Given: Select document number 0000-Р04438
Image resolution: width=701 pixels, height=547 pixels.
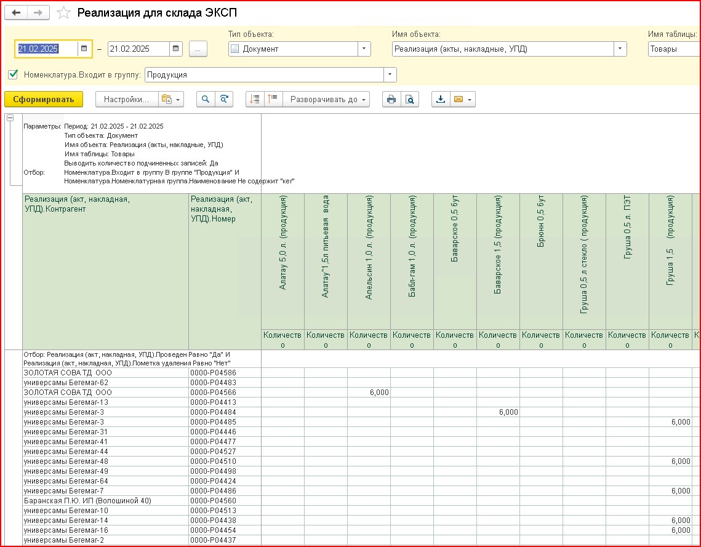Looking at the screenshot, I should [225, 520].
